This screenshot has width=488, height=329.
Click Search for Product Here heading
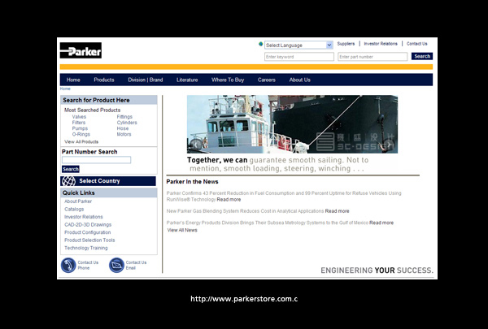pyautogui.click(x=96, y=100)
